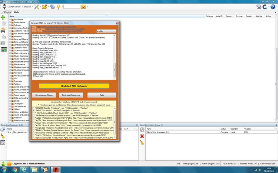
Task: Click the greyed document icon in sidebar
Action: [x=4, y=24]
